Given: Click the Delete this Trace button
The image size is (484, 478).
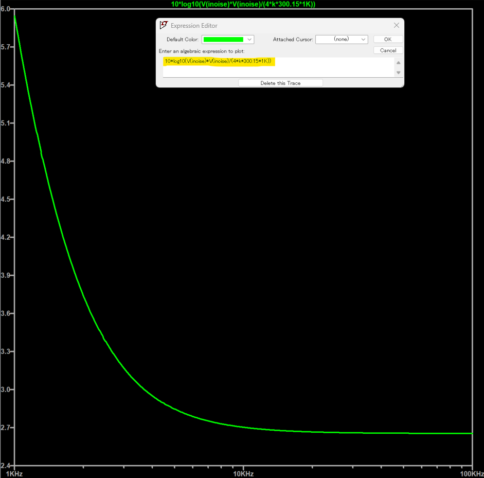Looking at the screenshot, I should point(280,83).
